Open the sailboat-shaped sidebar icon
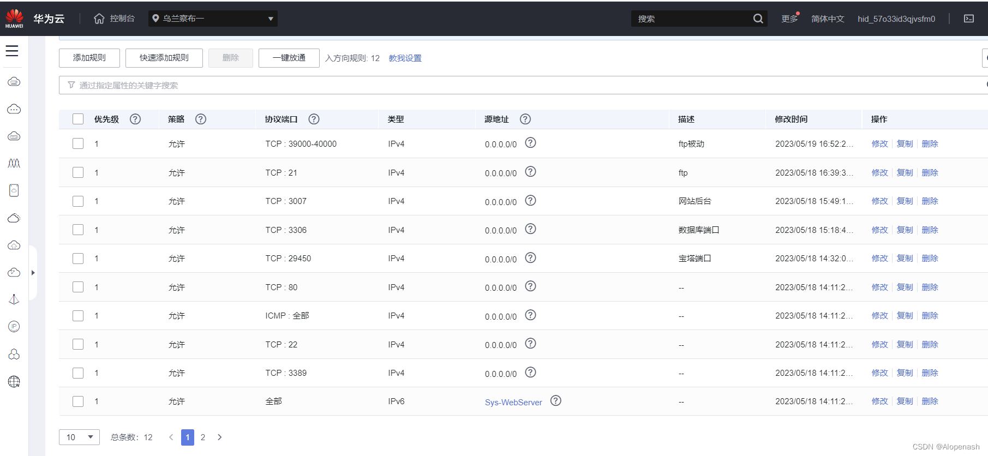 [14, 299]
